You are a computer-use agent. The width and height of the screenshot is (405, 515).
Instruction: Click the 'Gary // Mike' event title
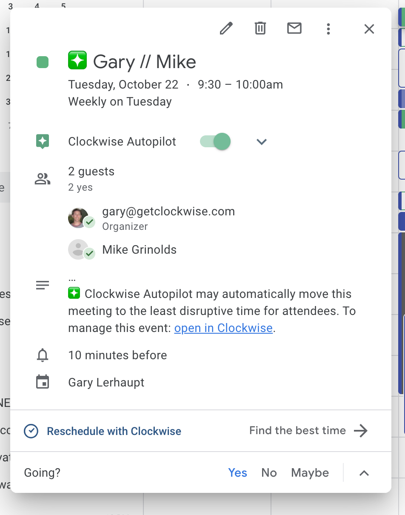point(145,62)
